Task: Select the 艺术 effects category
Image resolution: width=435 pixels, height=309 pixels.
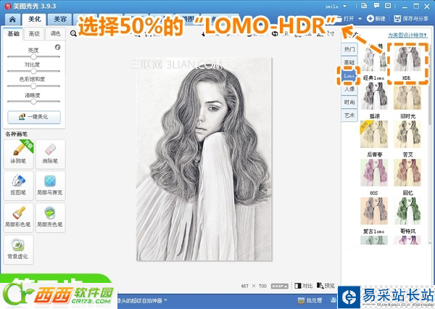Action: pyautogui.click(x=349, y=115)
